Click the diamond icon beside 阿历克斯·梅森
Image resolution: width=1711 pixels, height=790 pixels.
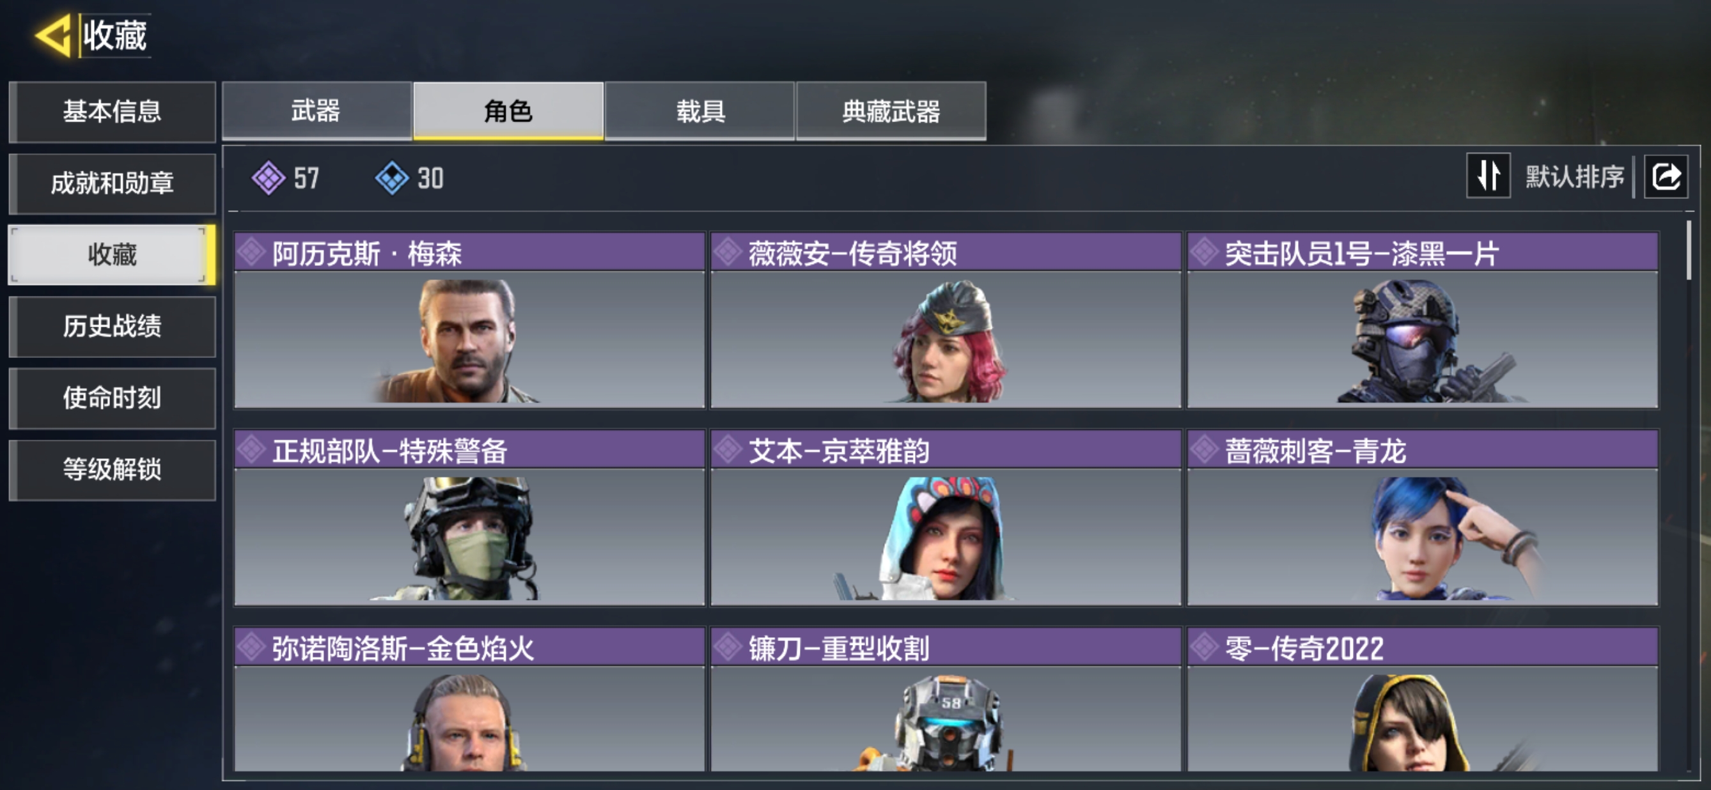[252, 252]
